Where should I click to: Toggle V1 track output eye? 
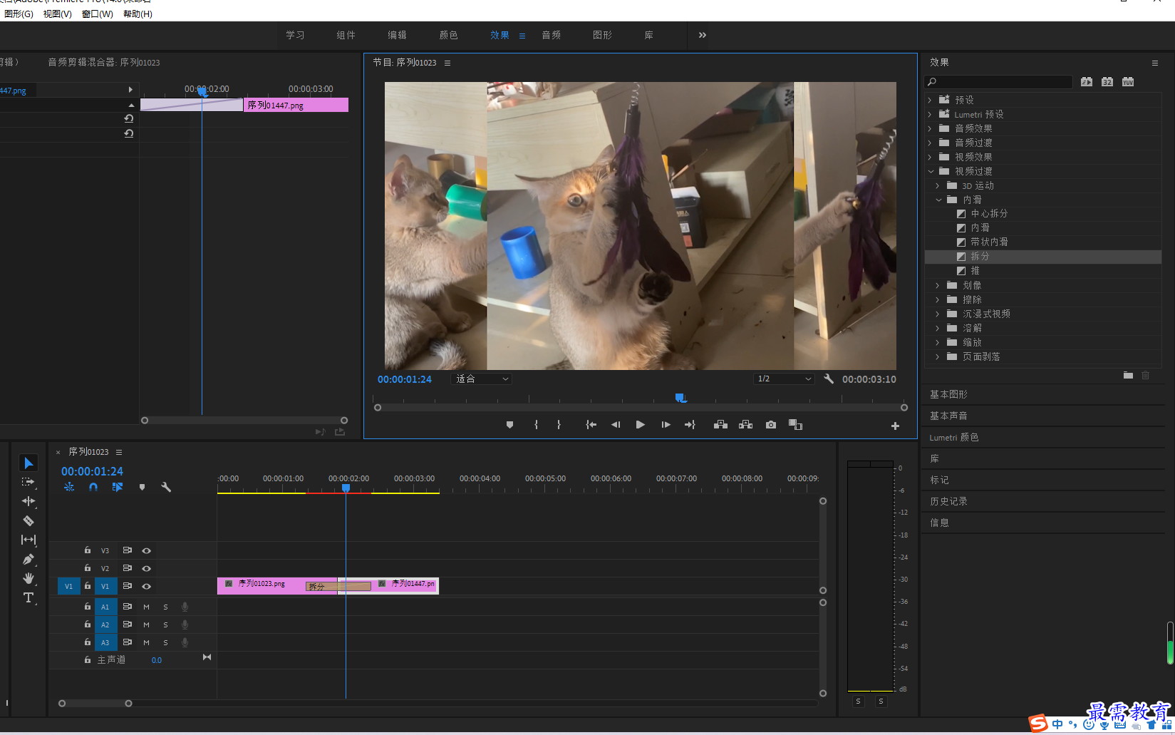pos(146,586)
